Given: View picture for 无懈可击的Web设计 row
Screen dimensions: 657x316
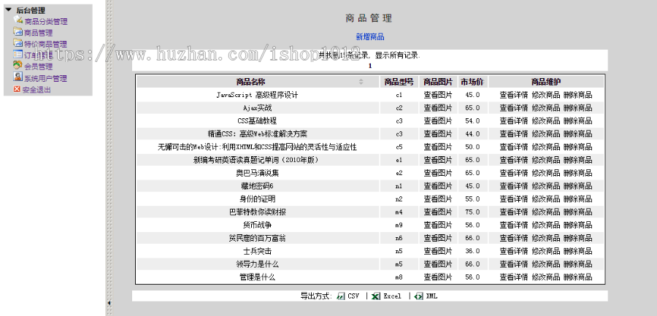Looking at the screenshot, I should coord(438,147).
